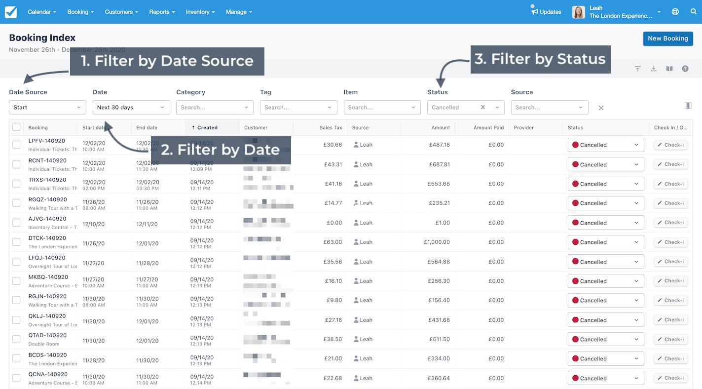Click the red status dot for AJVG-140920
The image size is (702, 389).
click(x=575, y=223)
